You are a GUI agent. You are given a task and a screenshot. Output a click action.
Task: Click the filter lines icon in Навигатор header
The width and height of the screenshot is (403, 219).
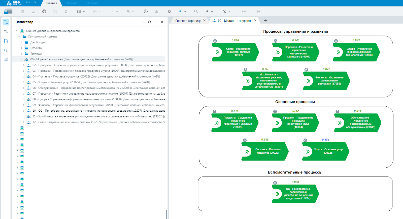coord(156,22)
